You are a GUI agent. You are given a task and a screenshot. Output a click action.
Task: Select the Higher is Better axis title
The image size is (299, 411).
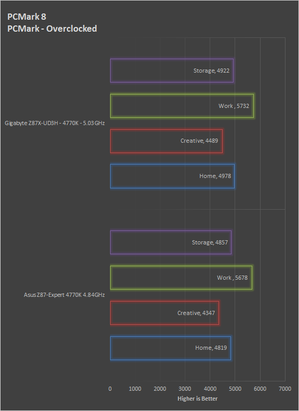pyautogui.click(x=197, y=399)
